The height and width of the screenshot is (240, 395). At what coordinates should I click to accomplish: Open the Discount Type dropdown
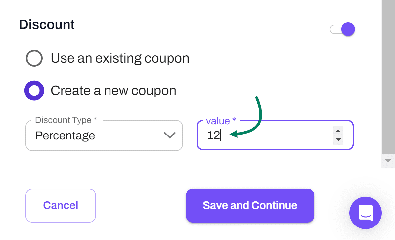pos(104,135)
